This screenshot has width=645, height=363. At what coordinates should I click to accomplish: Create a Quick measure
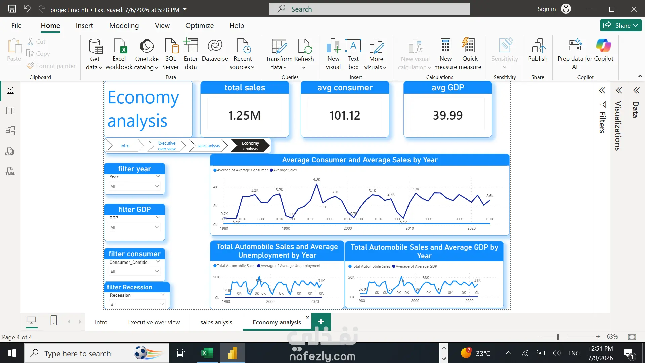pos(470,54)
